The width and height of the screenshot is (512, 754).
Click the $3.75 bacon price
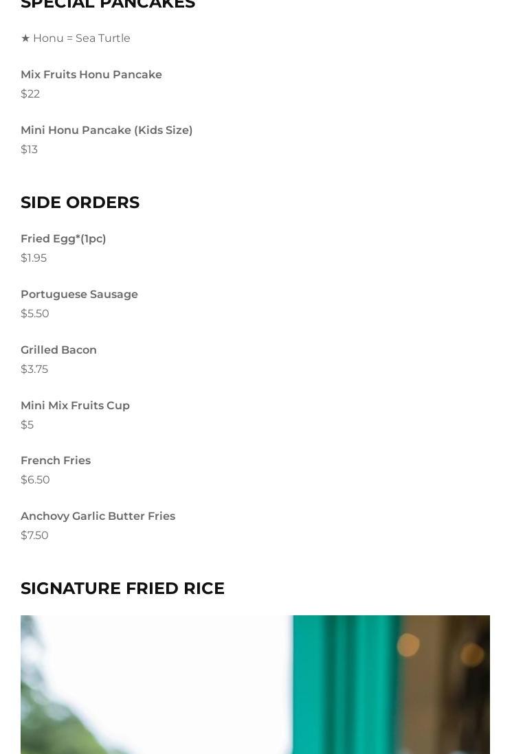pos(34,369)
